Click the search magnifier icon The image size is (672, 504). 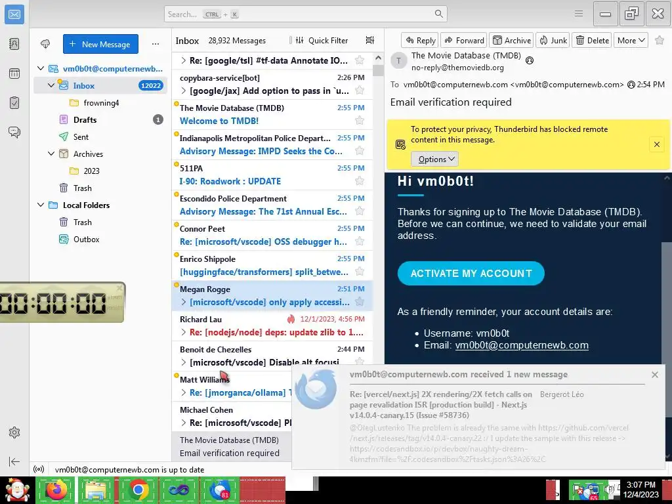coord(438,14)
